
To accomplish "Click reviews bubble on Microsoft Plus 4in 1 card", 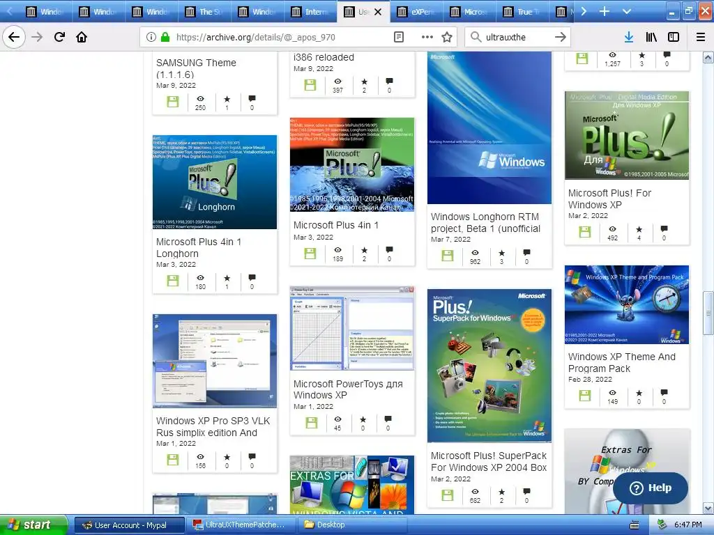I will [x=389, y=250].
